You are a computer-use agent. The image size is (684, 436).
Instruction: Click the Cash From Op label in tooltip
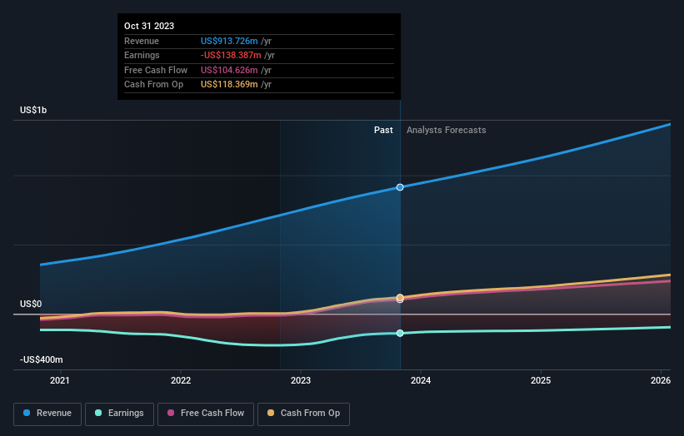153,85
